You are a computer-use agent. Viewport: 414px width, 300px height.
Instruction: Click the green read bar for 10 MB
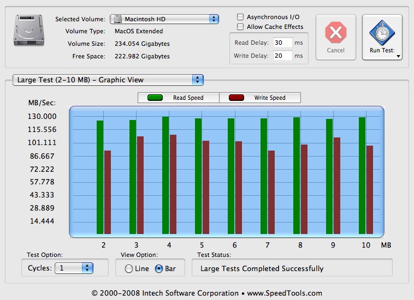pyautogui.click(x=362, y=176)
